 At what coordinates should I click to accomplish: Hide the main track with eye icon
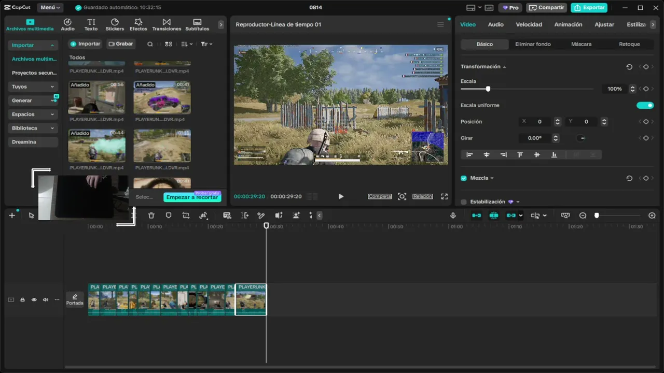[x=34, y=300]
